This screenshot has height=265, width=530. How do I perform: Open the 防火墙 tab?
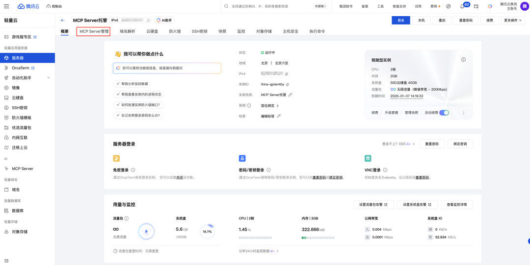[175, 31]
